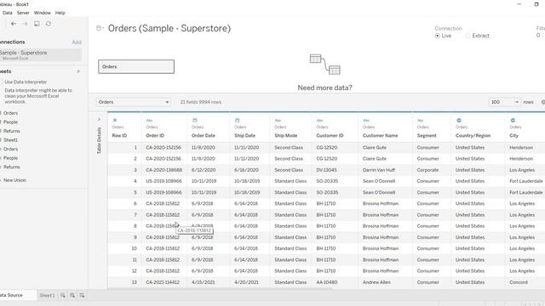Select Sheet1 in the Sheets list

tap(10, 140)
